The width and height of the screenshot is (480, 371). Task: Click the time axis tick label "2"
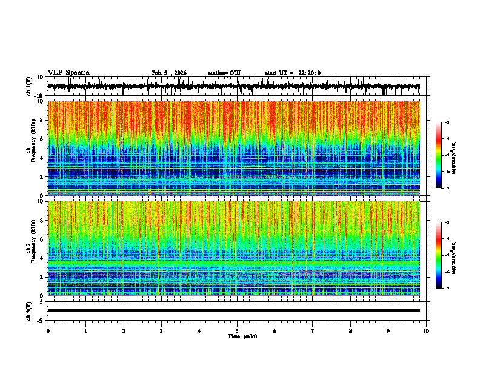tap(124, 331)
